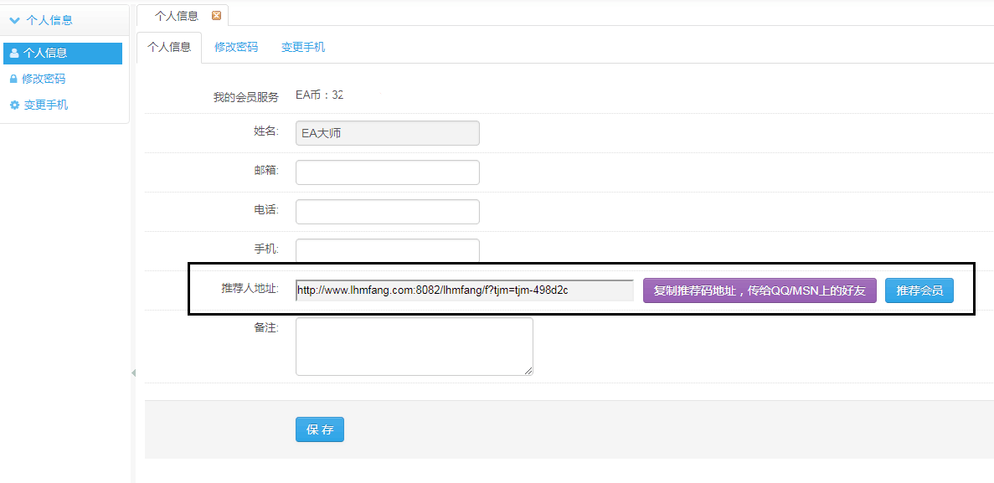Close the 个人信息 page tab
The image size is (994, 483).
[216, 15]
